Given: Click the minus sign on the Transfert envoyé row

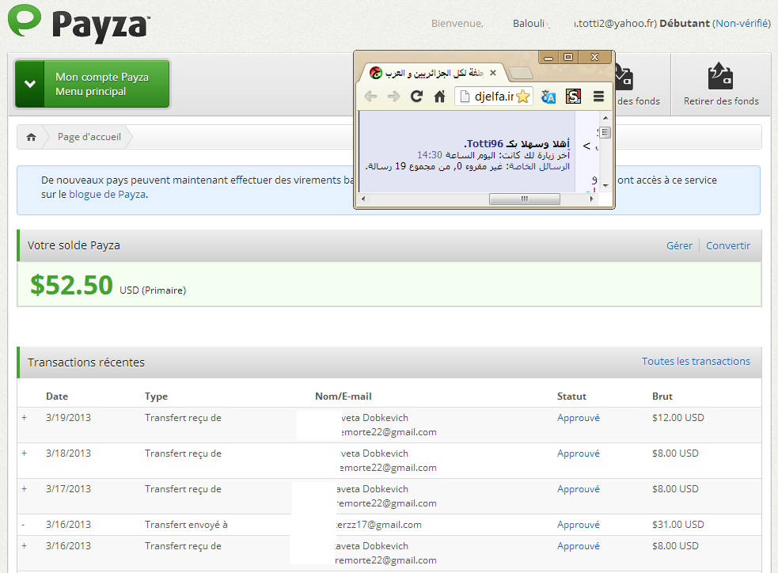Looking at the screenshot, I should pos(23,525).
